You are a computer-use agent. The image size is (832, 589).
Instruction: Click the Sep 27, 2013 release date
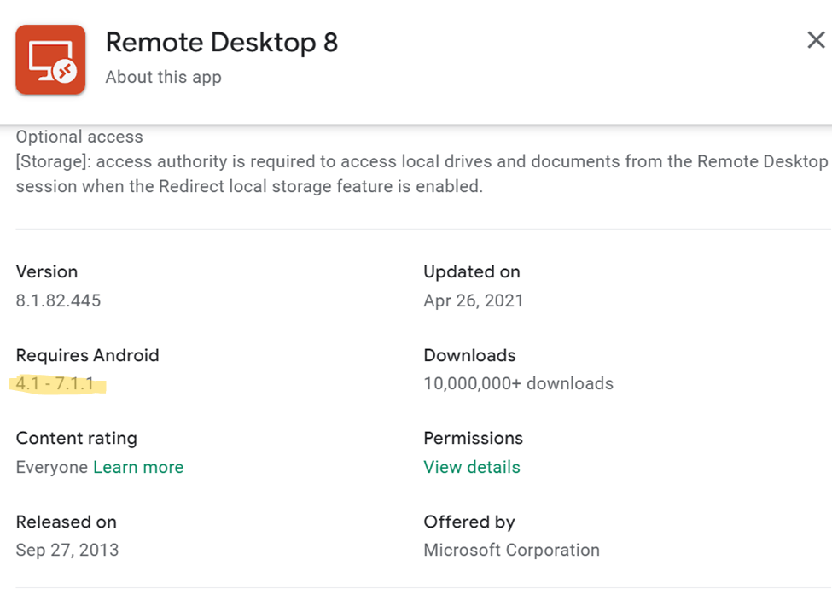point(67,550)
